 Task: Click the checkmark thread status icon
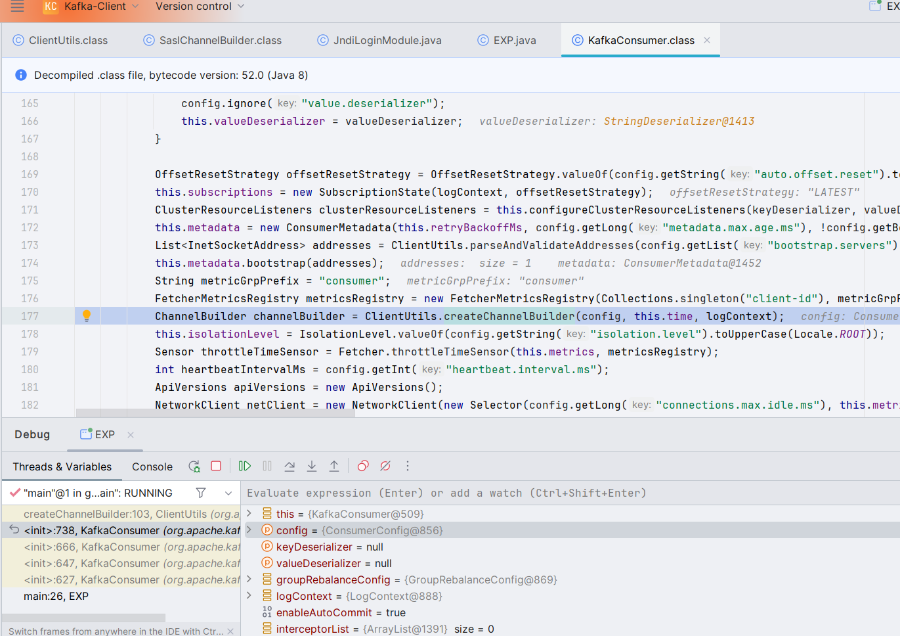[14, 493]
